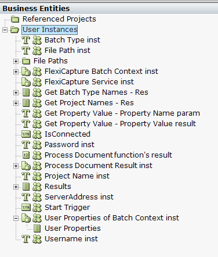Select Project Name inst in the tree
This screenshot has height=257, width=218.
(77, 176)
